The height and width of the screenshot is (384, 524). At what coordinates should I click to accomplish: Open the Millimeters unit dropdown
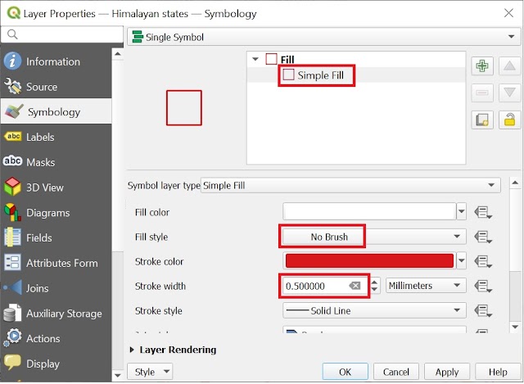(426, 286)
